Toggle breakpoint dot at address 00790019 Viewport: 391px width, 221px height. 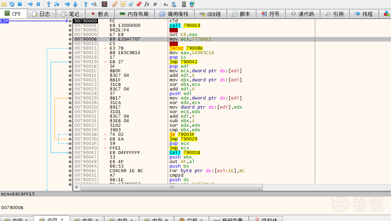[70, 62]
